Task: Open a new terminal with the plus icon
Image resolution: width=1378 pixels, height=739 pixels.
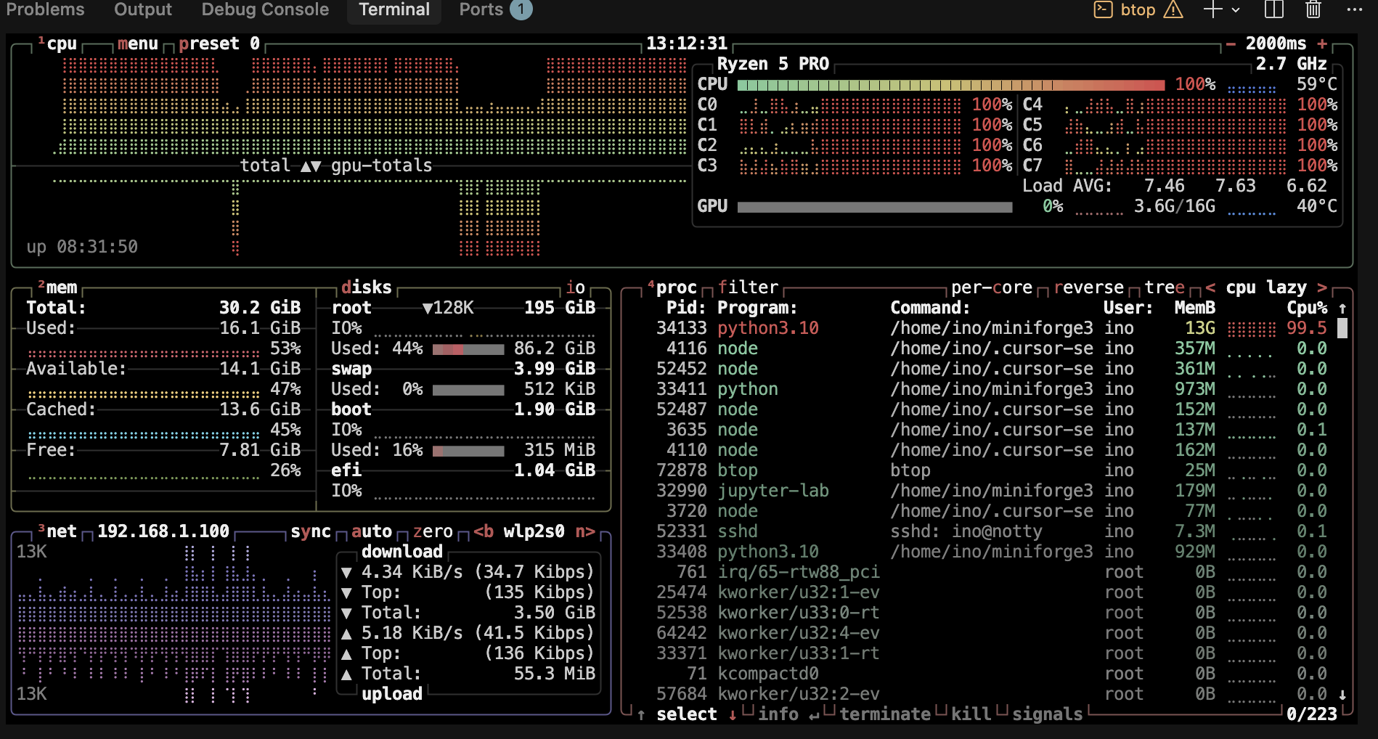Action: click(x=1213, y=9)
